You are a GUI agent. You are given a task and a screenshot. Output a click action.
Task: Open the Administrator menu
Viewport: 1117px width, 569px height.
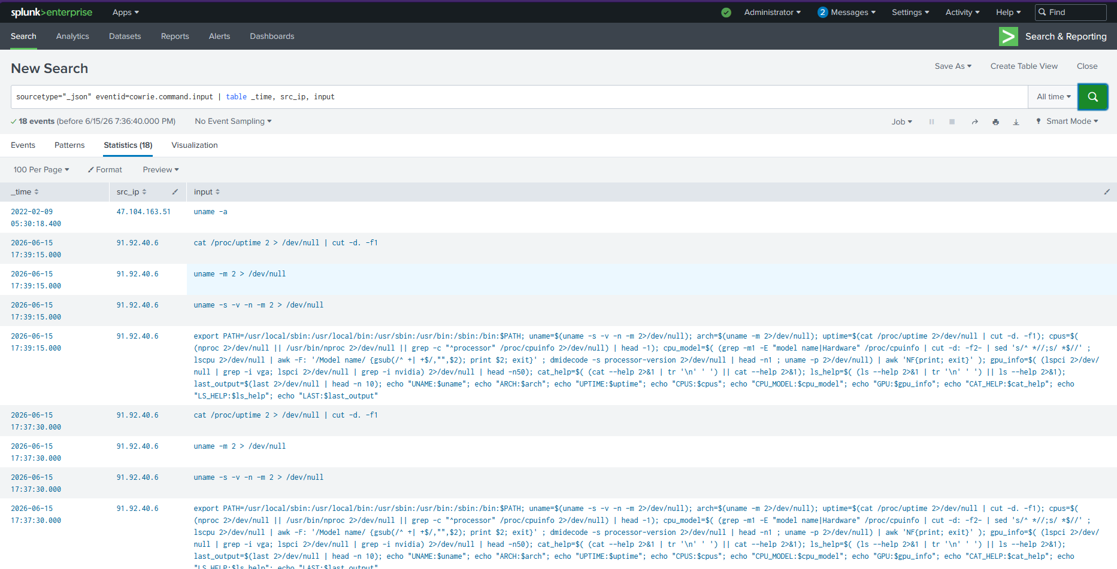pos(772,13)
